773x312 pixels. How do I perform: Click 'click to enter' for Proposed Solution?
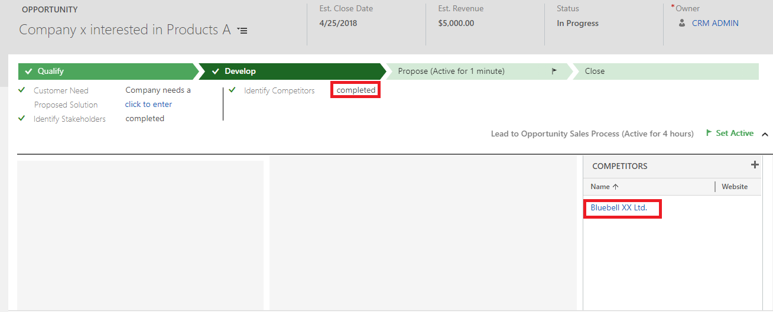coord(148,105)
